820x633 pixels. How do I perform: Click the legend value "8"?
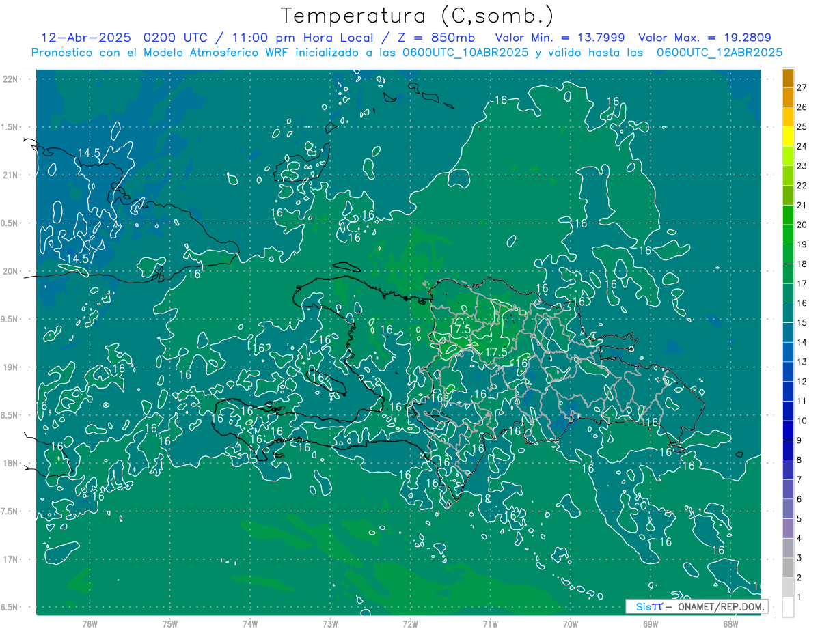pos(799,460)
